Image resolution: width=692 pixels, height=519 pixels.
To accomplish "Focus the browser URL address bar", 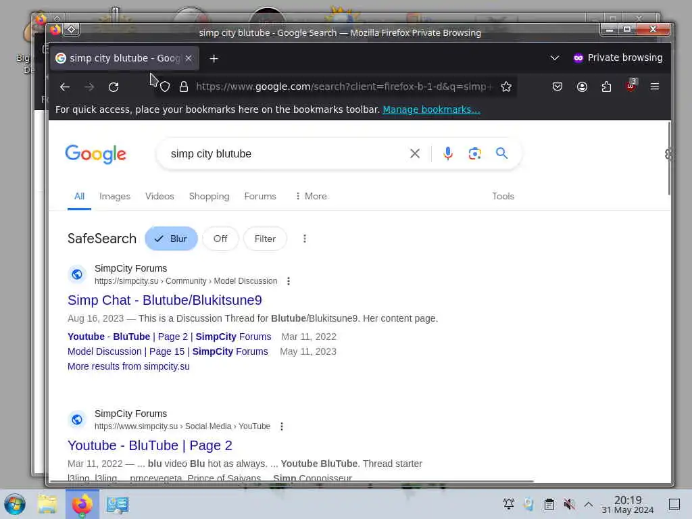I will [x=343, y=87].
